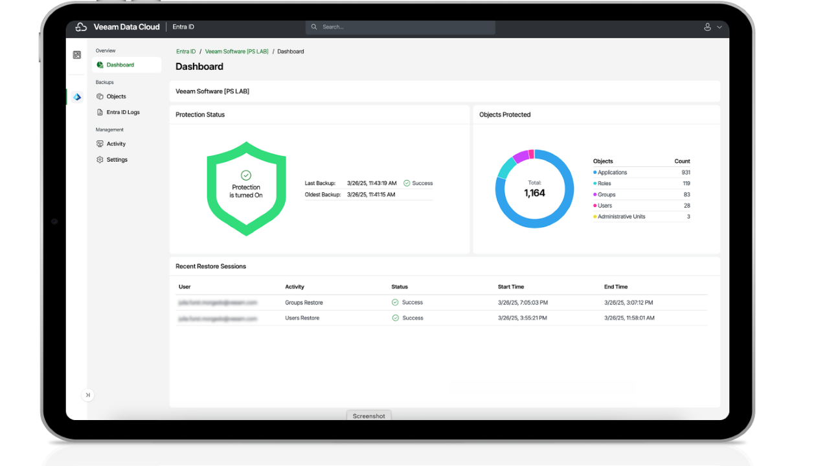Open Dashboard in the sidebar
The image size is (829, 466).
click(x=126, y=65)
